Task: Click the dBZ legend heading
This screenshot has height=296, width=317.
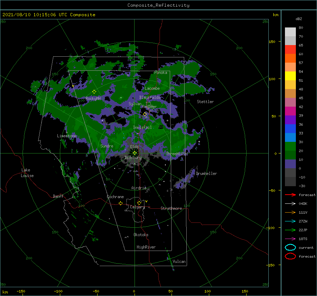Action: click(299, 19)
